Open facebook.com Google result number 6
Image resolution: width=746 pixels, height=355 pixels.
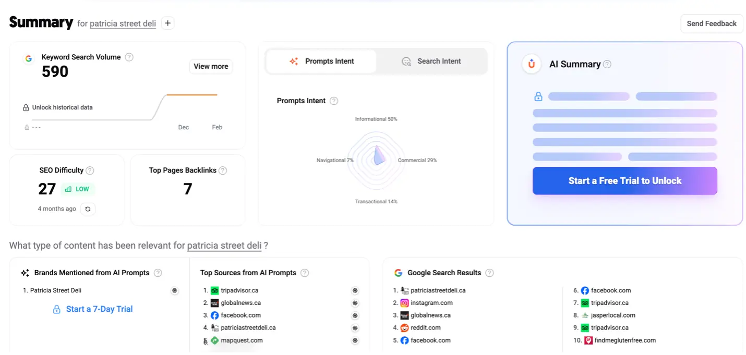[611, 290]
